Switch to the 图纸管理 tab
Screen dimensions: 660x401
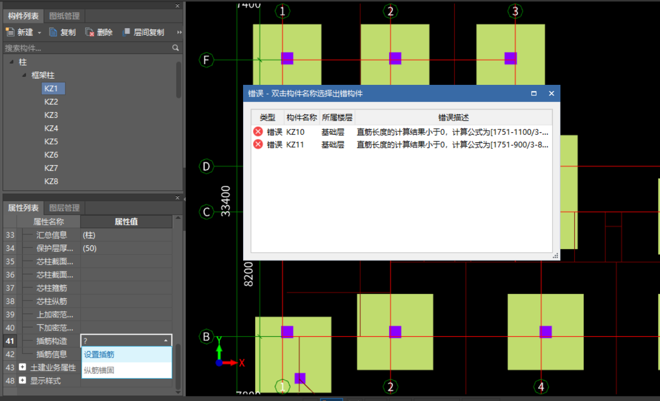(x=65, y=16)
